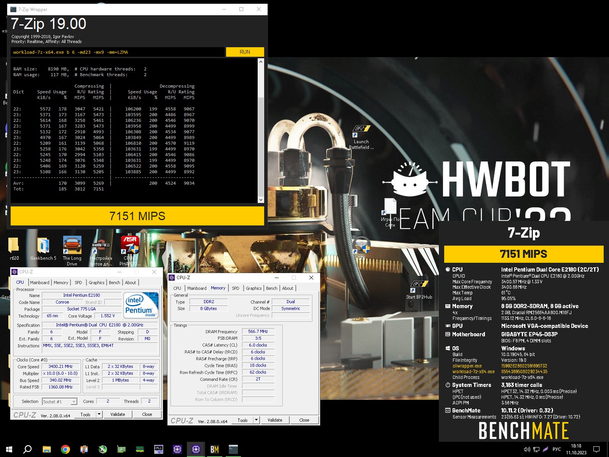609x457 pixels.
Task: Open Graphics tab in CPU-Z memory window
Action: [x=253, y=288]
